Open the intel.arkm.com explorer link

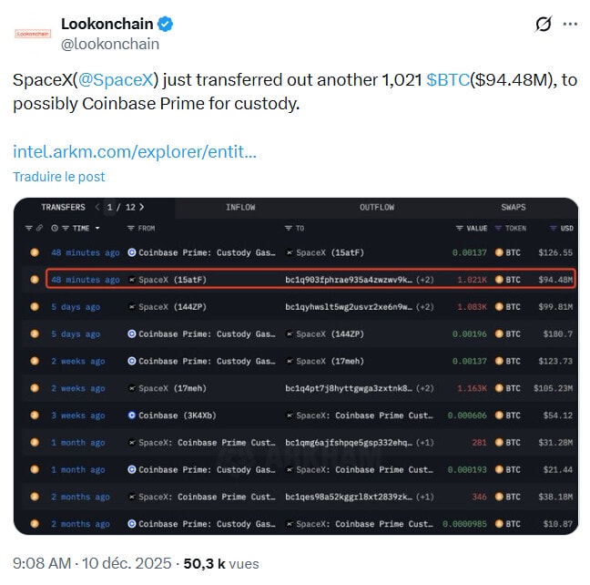point(135,151)
